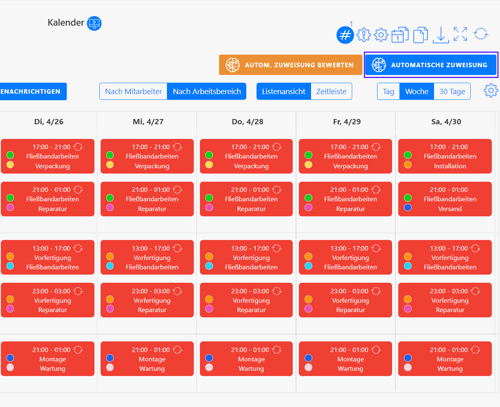Switch to the 30 Tage calendar range
The height and width of the screenshot is (407, 500).
[452, 92]
